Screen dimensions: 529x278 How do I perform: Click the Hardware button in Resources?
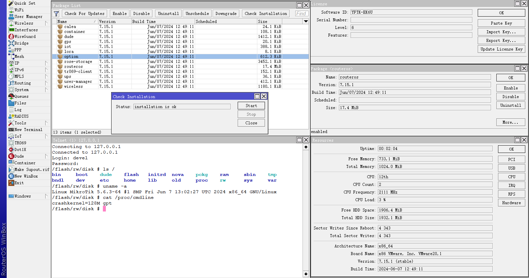pyautogui.click(x=511, y=203)
